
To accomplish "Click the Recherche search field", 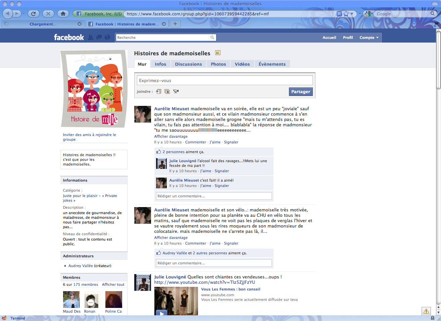I will [162, 38].
